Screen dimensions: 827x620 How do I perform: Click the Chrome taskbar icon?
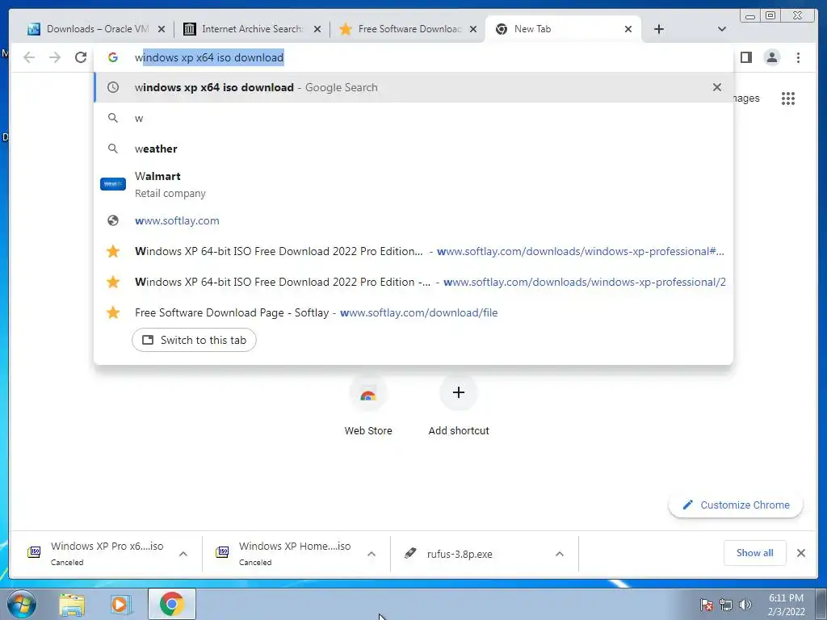point(172,604)
